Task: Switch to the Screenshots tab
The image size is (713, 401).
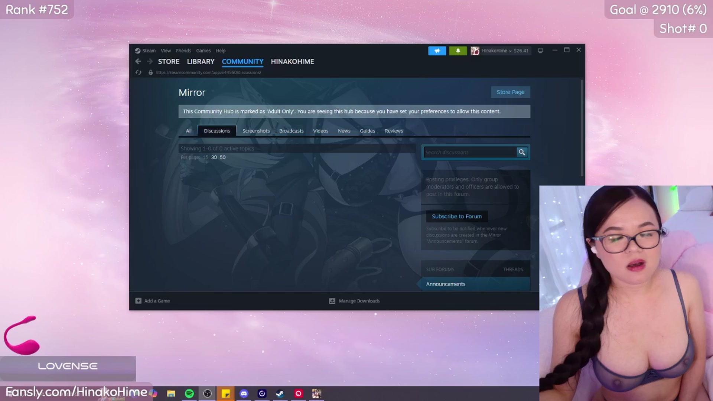Action: tap(256, 131)
